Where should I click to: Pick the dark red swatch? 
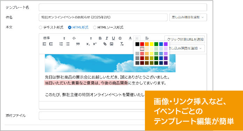[x=142, y=58]
